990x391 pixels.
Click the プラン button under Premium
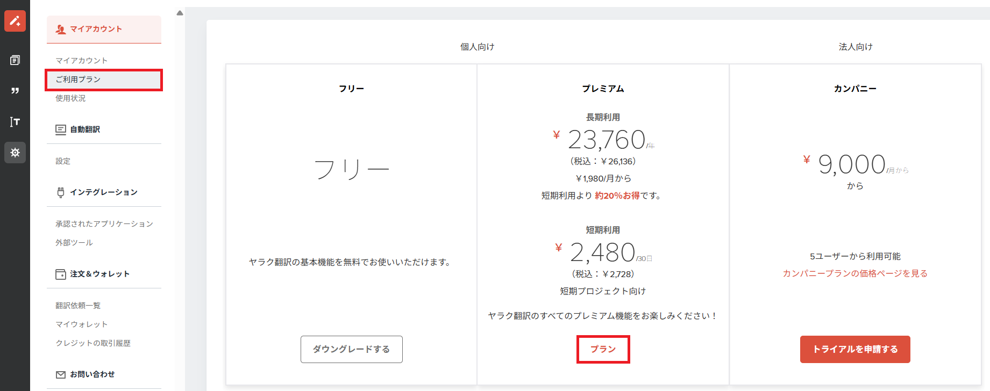(x=603, y=349)
